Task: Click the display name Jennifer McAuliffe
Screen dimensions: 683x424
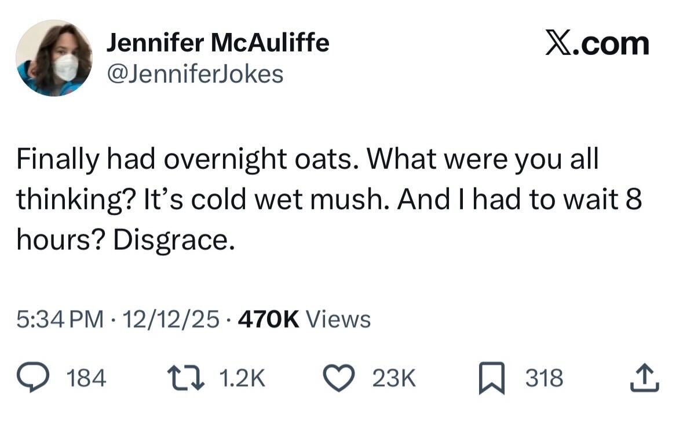Action: point(218,43)
